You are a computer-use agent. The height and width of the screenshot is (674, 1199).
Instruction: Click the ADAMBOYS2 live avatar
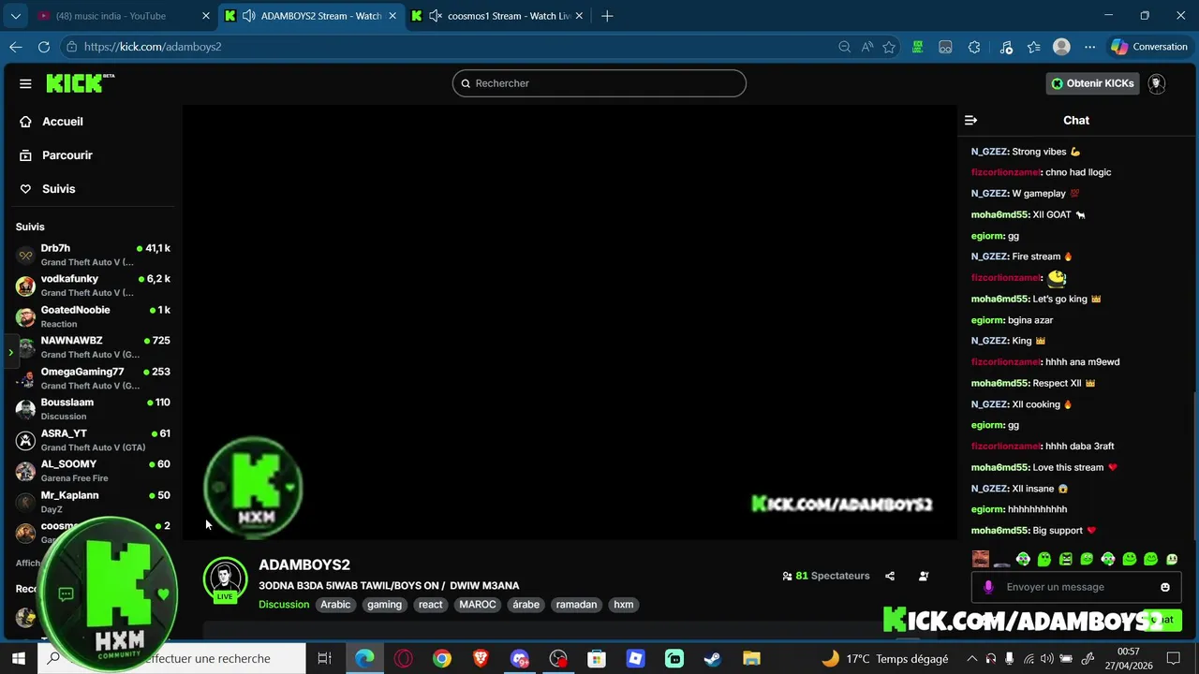pos(225,580)
